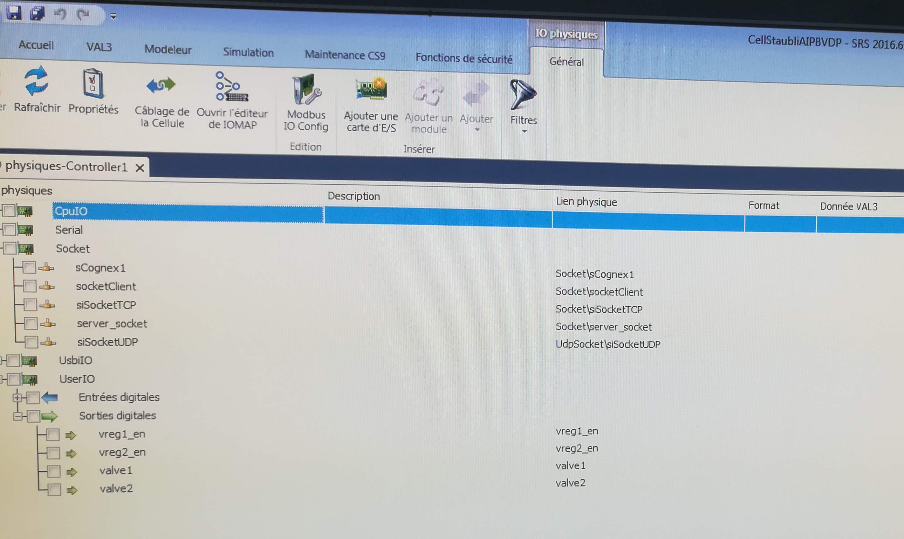Open the Filtres dropdown
This screenshot has width=904, height=539.
point(523,123)
